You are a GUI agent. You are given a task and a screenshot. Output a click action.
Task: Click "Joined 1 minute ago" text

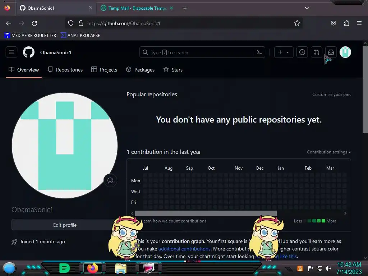[x=42, y=241]
